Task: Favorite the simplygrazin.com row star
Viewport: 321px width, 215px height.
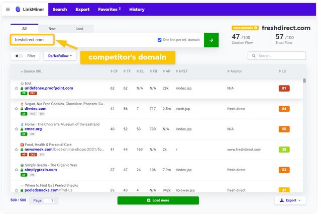Action: pyautogui.click(x=17, y=170)
